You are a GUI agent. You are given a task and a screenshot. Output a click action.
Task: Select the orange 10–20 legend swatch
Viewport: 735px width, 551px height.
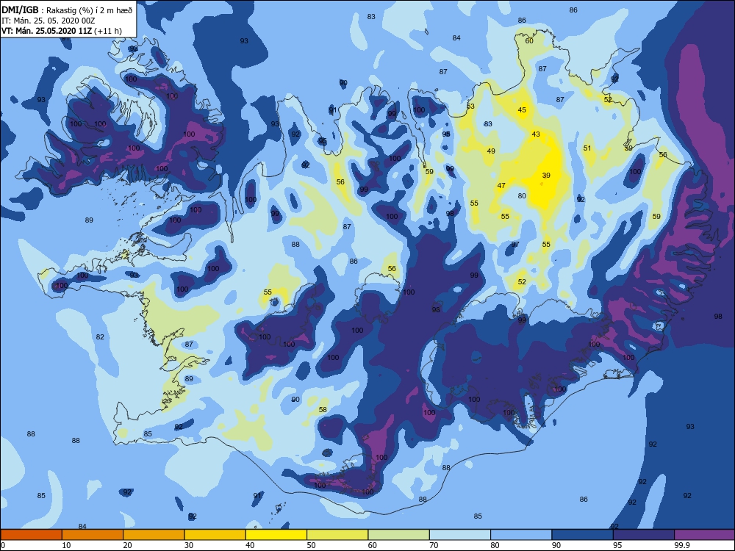click(x=93, y=535)
